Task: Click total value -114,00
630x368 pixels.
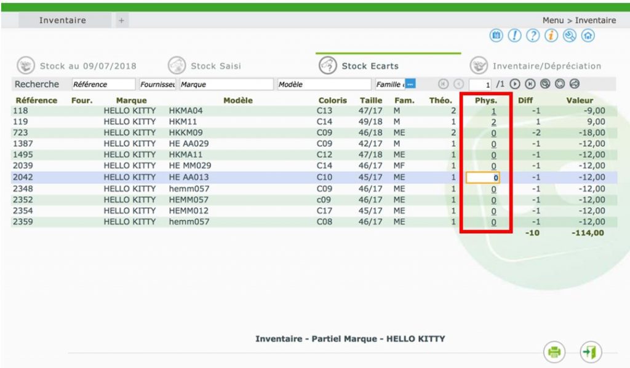Action: tap(588, 233)
